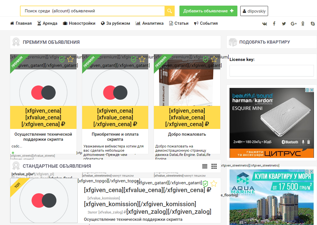Open ТОП listing placeholder thumbnail
317x225 pixels.
tap(44, 201)
